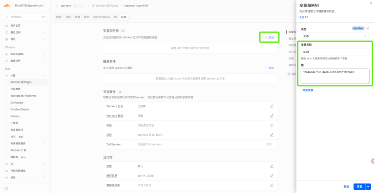
Task: Click the 最近访问 clock icon
Action: (x=7, y=32)
